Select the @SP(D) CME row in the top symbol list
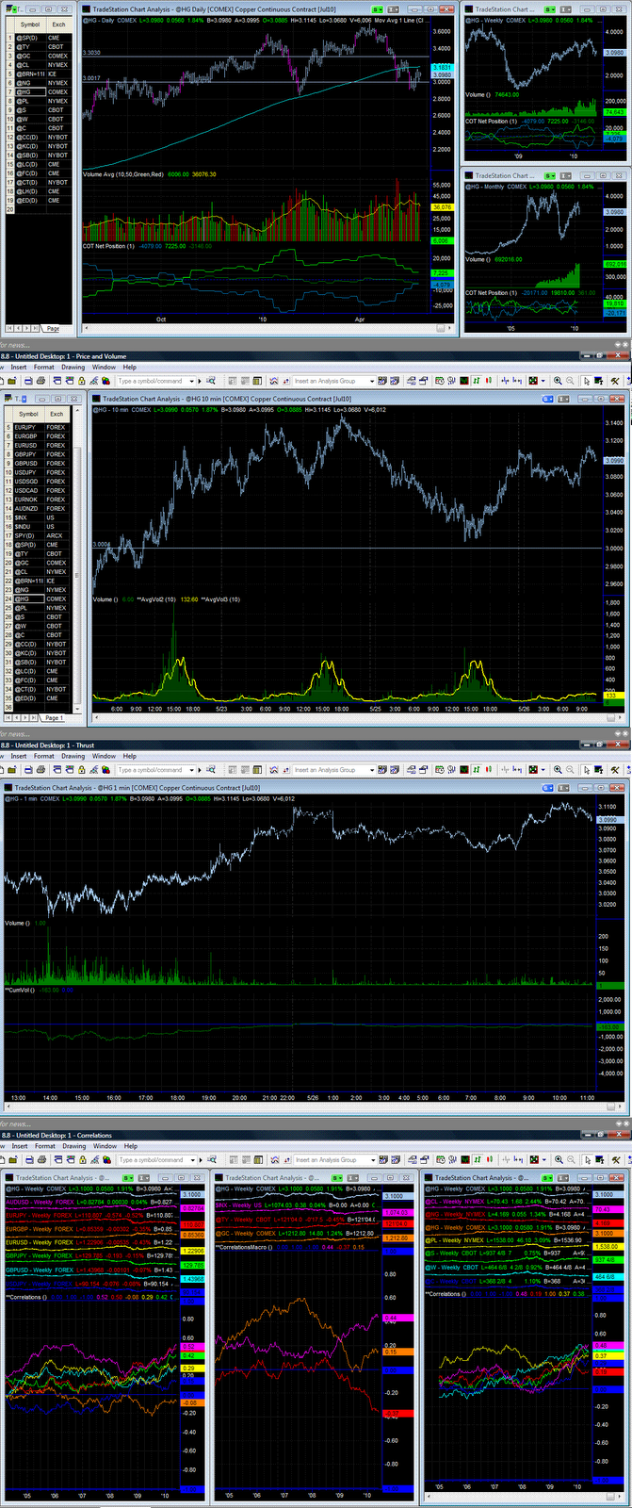 pyautogui.click(x=40, y=38)
